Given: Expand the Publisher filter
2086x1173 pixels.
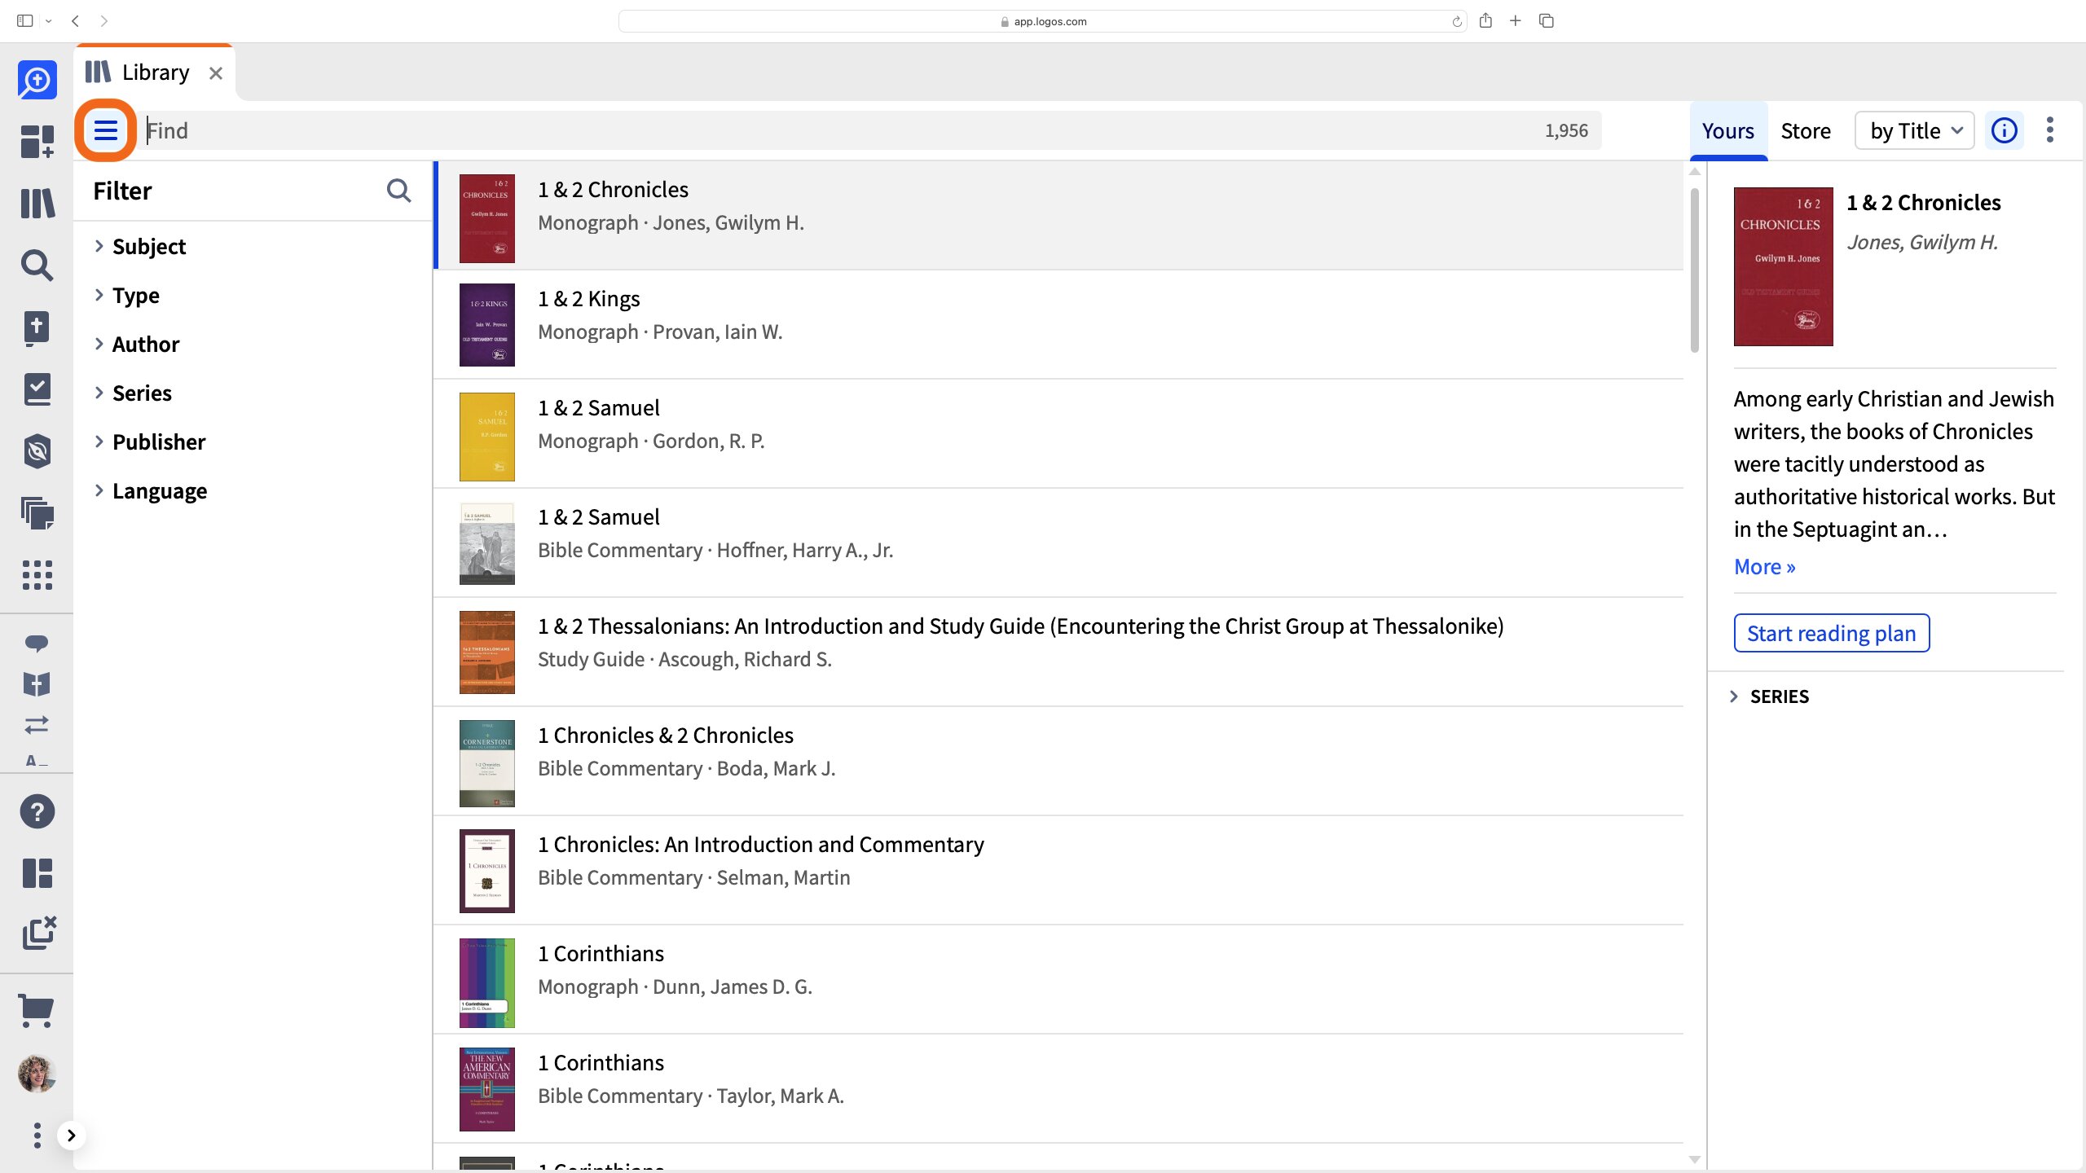Looking at the screenshot, I should click(149, 442).
